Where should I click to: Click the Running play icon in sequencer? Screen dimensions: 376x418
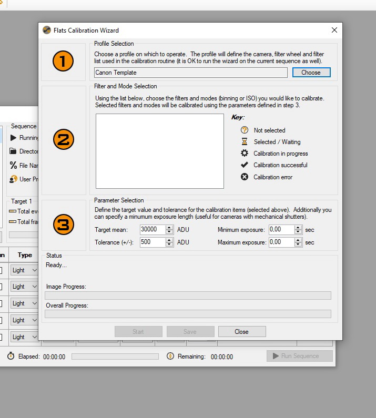click(13, 138)
